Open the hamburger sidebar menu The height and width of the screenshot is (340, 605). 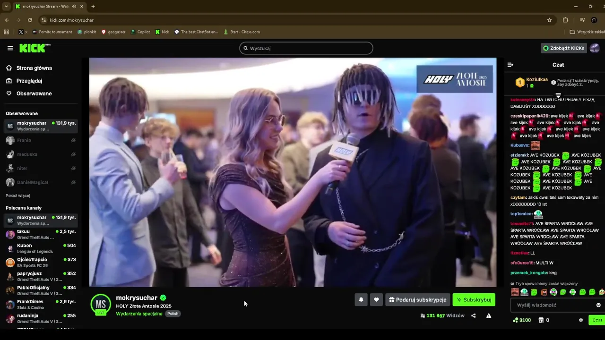point(10,48)
